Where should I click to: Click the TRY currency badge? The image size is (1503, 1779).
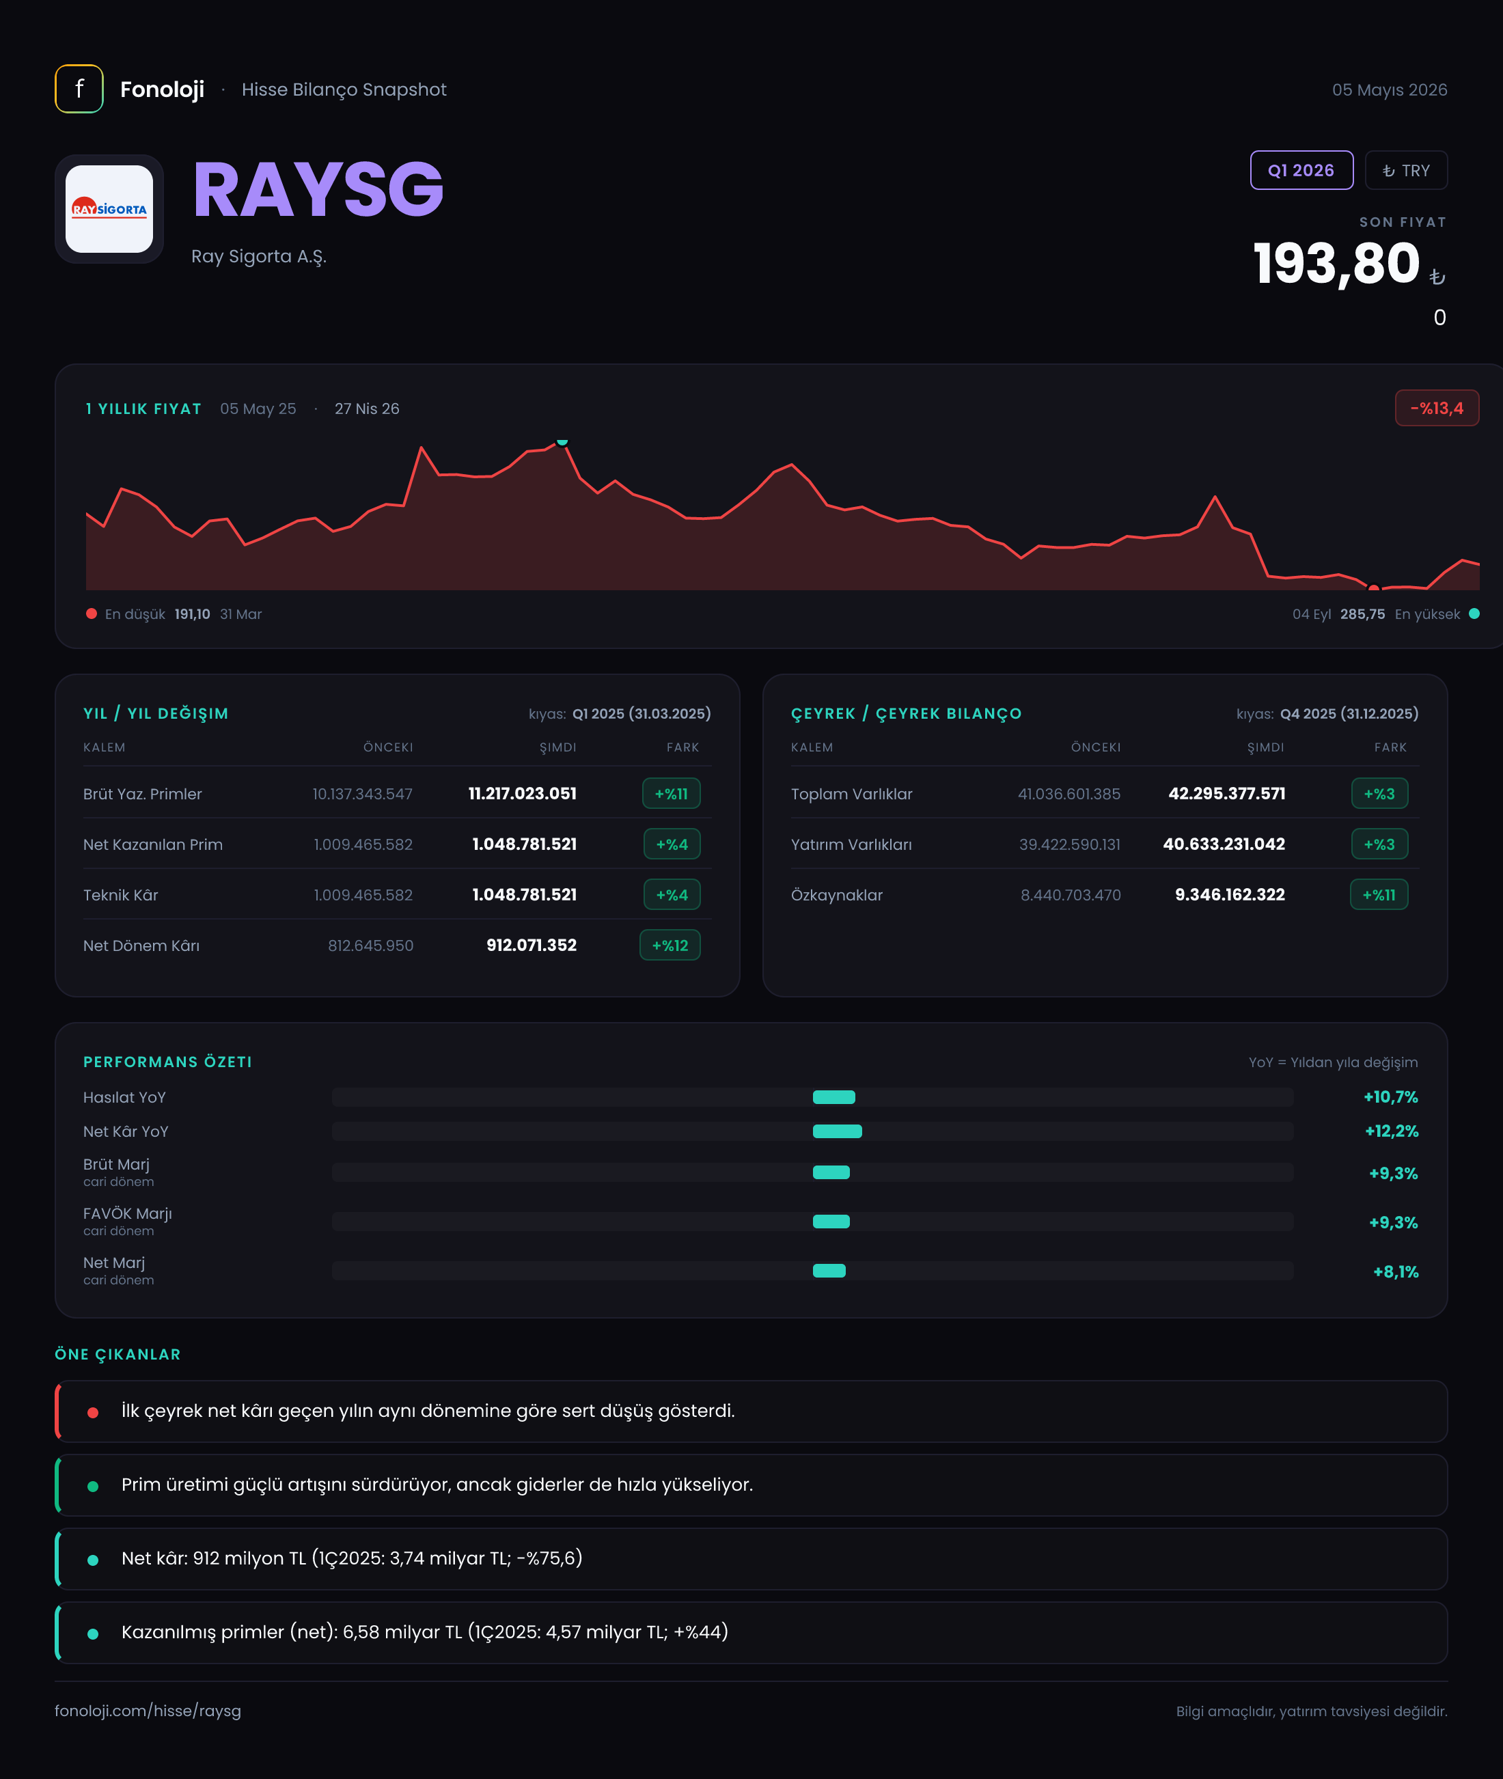coord(1406,170)
